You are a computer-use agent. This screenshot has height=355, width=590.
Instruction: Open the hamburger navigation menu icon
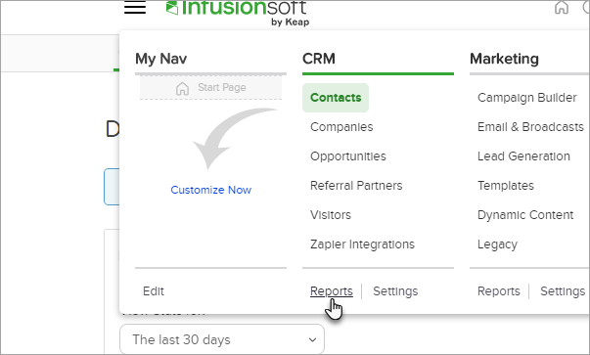coord(135,7)
